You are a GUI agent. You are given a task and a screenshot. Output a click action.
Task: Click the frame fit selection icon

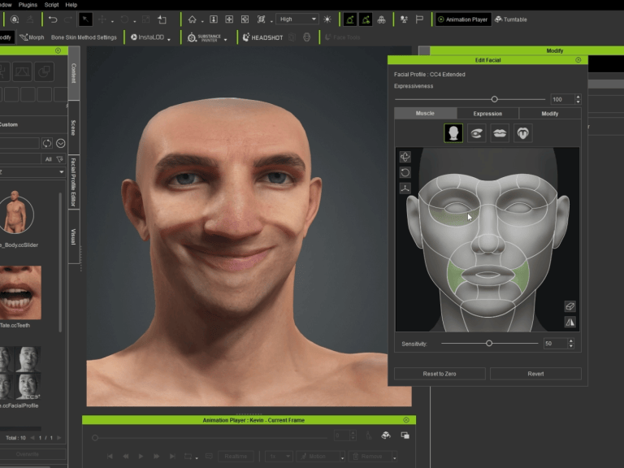(261, 19)
